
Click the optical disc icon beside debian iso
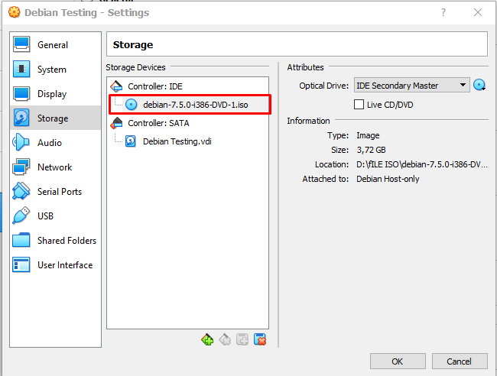[x=131, y=105]
